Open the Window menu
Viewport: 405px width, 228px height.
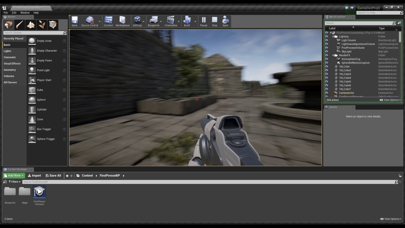pos(25,13)
